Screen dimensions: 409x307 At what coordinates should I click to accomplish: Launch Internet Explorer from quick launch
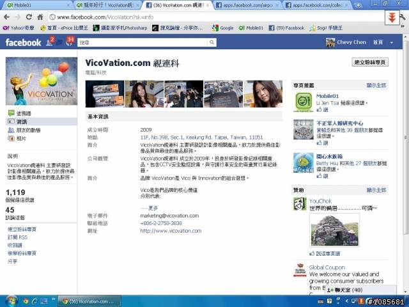pyautogui.click(x=35, y=301)
